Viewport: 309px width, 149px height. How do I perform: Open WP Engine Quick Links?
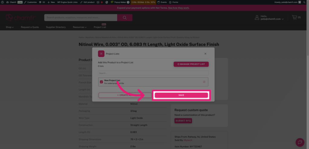67,2
